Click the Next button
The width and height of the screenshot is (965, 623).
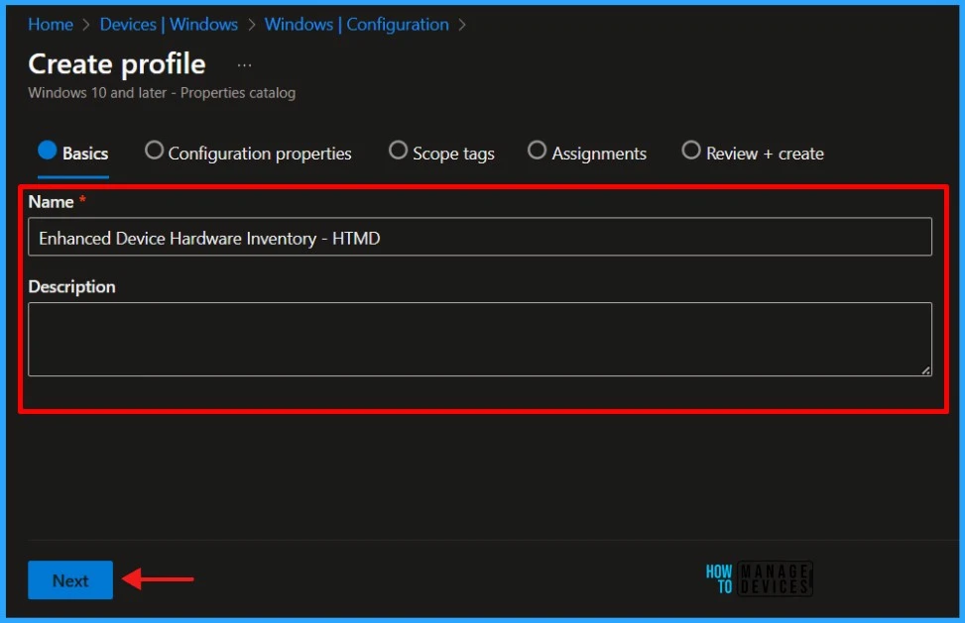[x=70, y=580]
